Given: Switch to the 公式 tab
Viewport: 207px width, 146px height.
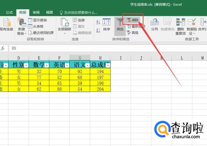Looking at the screenshot, I should [9, 12].
